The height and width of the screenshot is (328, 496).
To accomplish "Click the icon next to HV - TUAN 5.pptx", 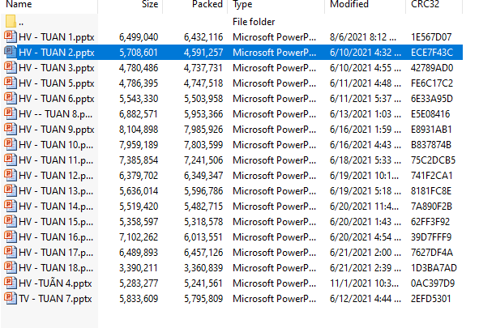I will pyautogui.click(x=11, y=82).
